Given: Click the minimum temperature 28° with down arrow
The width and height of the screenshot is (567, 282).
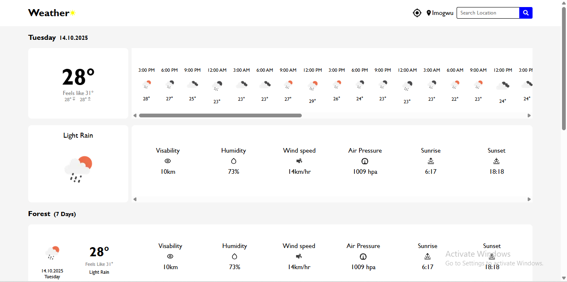Looking at the screenshot, I should point(70,100).
